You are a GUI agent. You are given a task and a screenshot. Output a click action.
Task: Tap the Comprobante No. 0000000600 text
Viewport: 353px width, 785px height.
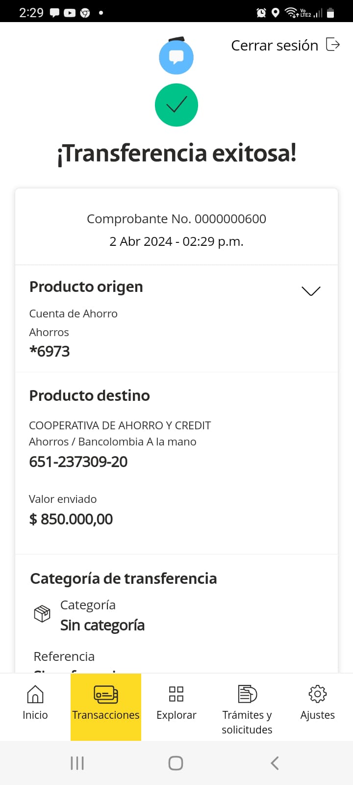click(x=176, y=219)
